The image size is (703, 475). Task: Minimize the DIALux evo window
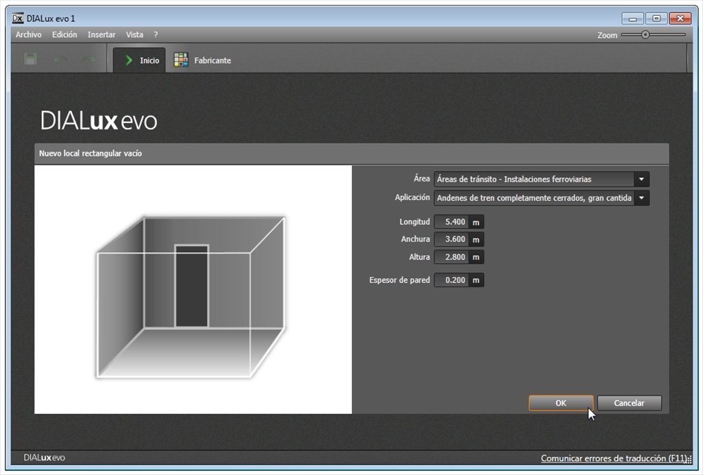633,19
